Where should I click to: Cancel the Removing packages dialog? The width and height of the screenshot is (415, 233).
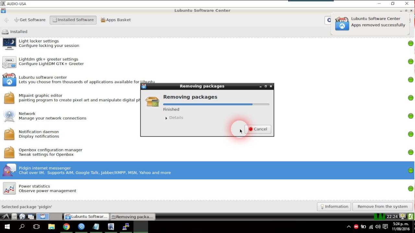pyautogui.click(x=258, y=129)
